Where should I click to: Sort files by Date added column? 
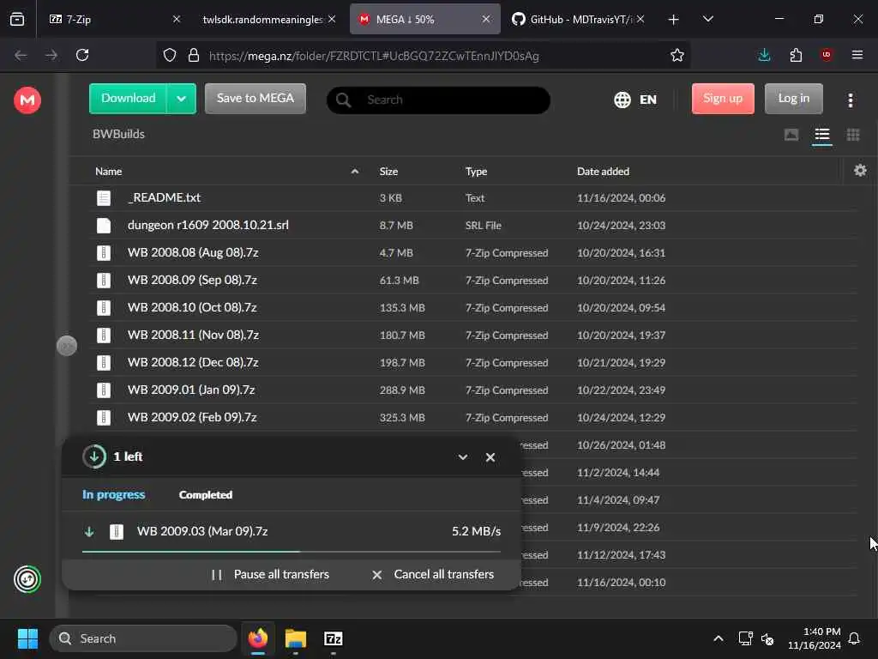click(x=603, y=172)
